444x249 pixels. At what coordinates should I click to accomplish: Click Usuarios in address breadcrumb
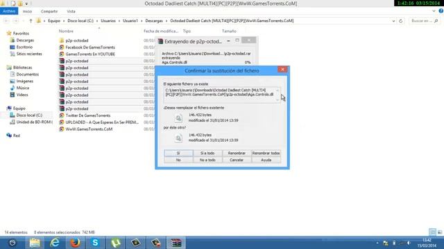click(108, 21)
